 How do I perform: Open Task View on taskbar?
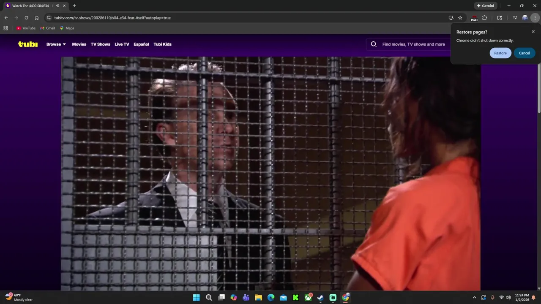221,298
